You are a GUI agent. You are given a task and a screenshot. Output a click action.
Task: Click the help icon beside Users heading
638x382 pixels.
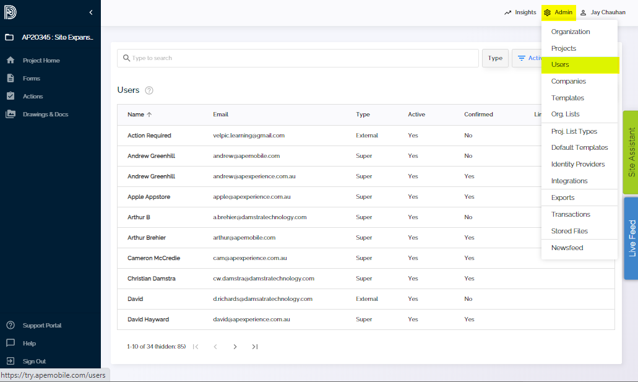click(149, 90)
